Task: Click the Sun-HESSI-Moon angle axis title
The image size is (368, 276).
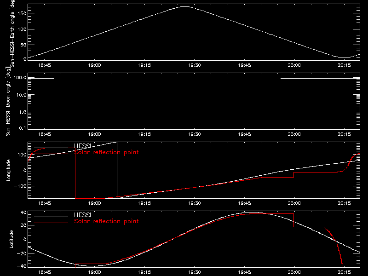Action: tap(8, 101)
